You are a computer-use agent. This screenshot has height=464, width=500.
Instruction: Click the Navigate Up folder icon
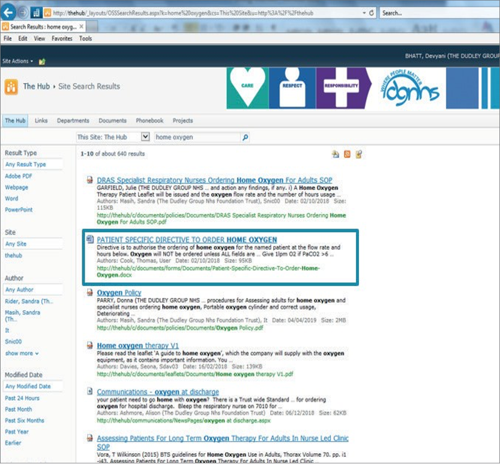click(x=42, y=61)
